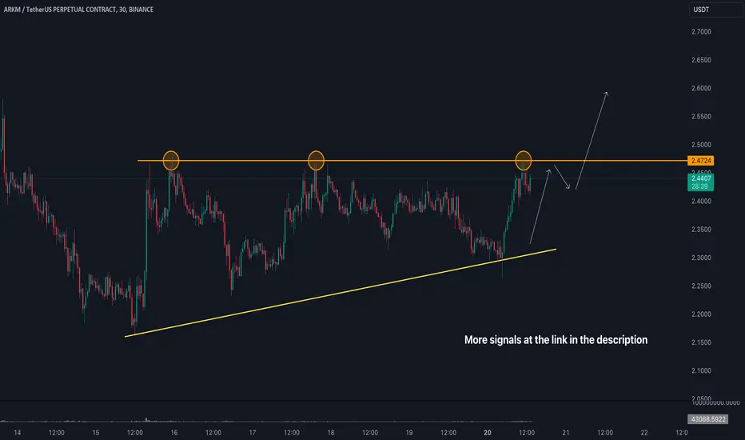The width and height of the screenshot is (745, 440).
Task: Click bold date 20 on time axis
Action: coord(488,432)
